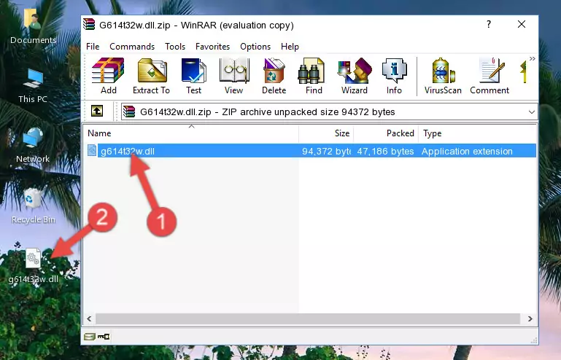Open the Help menu

(x=290, y=47)
